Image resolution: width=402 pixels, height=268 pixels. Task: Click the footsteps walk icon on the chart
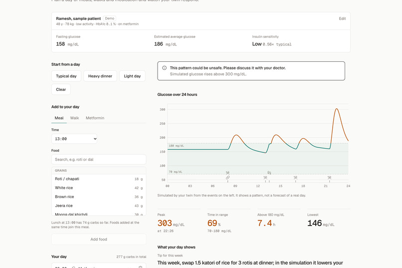[x=269, y=173]
